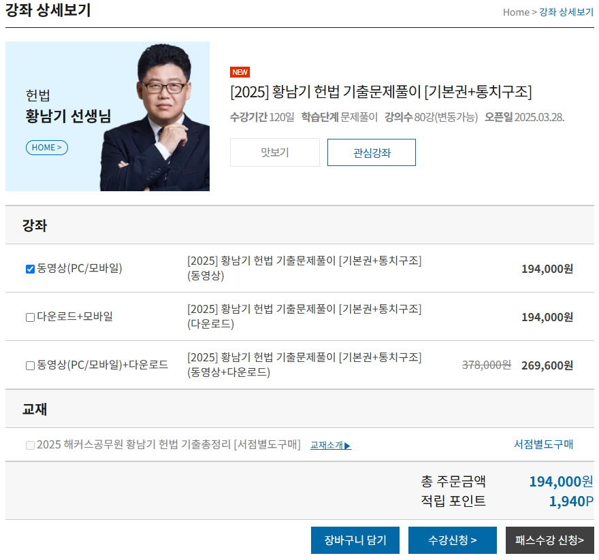Click the 황남기 teacher photo banner

click(108, 116)
